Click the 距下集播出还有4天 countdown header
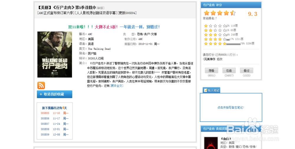Image resolution: width=295 pixels, height=149 pixels. pyautogui.click(x=54, y=108)
